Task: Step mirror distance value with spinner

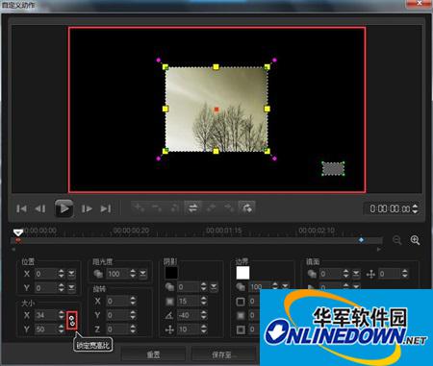Action: (x=405, y=274)
